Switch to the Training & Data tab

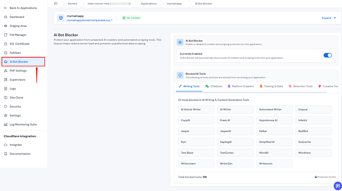271,86
